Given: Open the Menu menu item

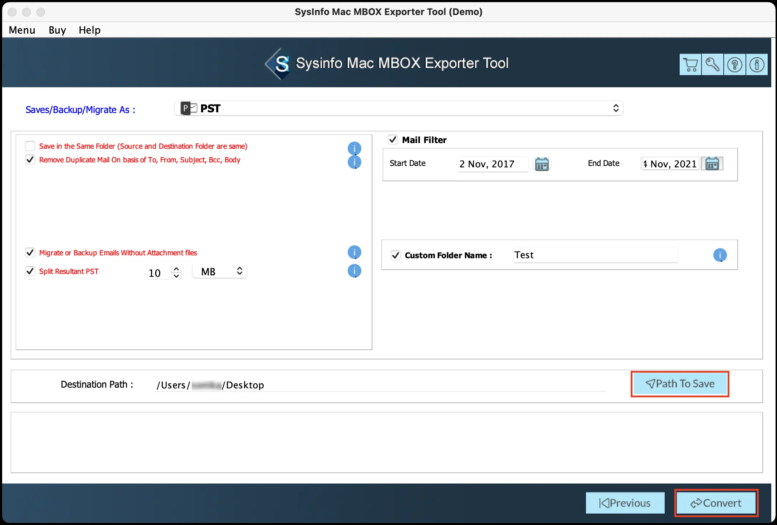Looking at the screenshot, I should click(x=22, y=30).
